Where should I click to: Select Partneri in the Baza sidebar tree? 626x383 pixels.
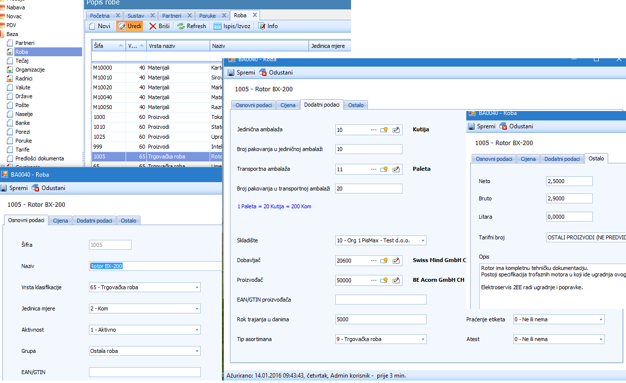(x=25, y=43)
